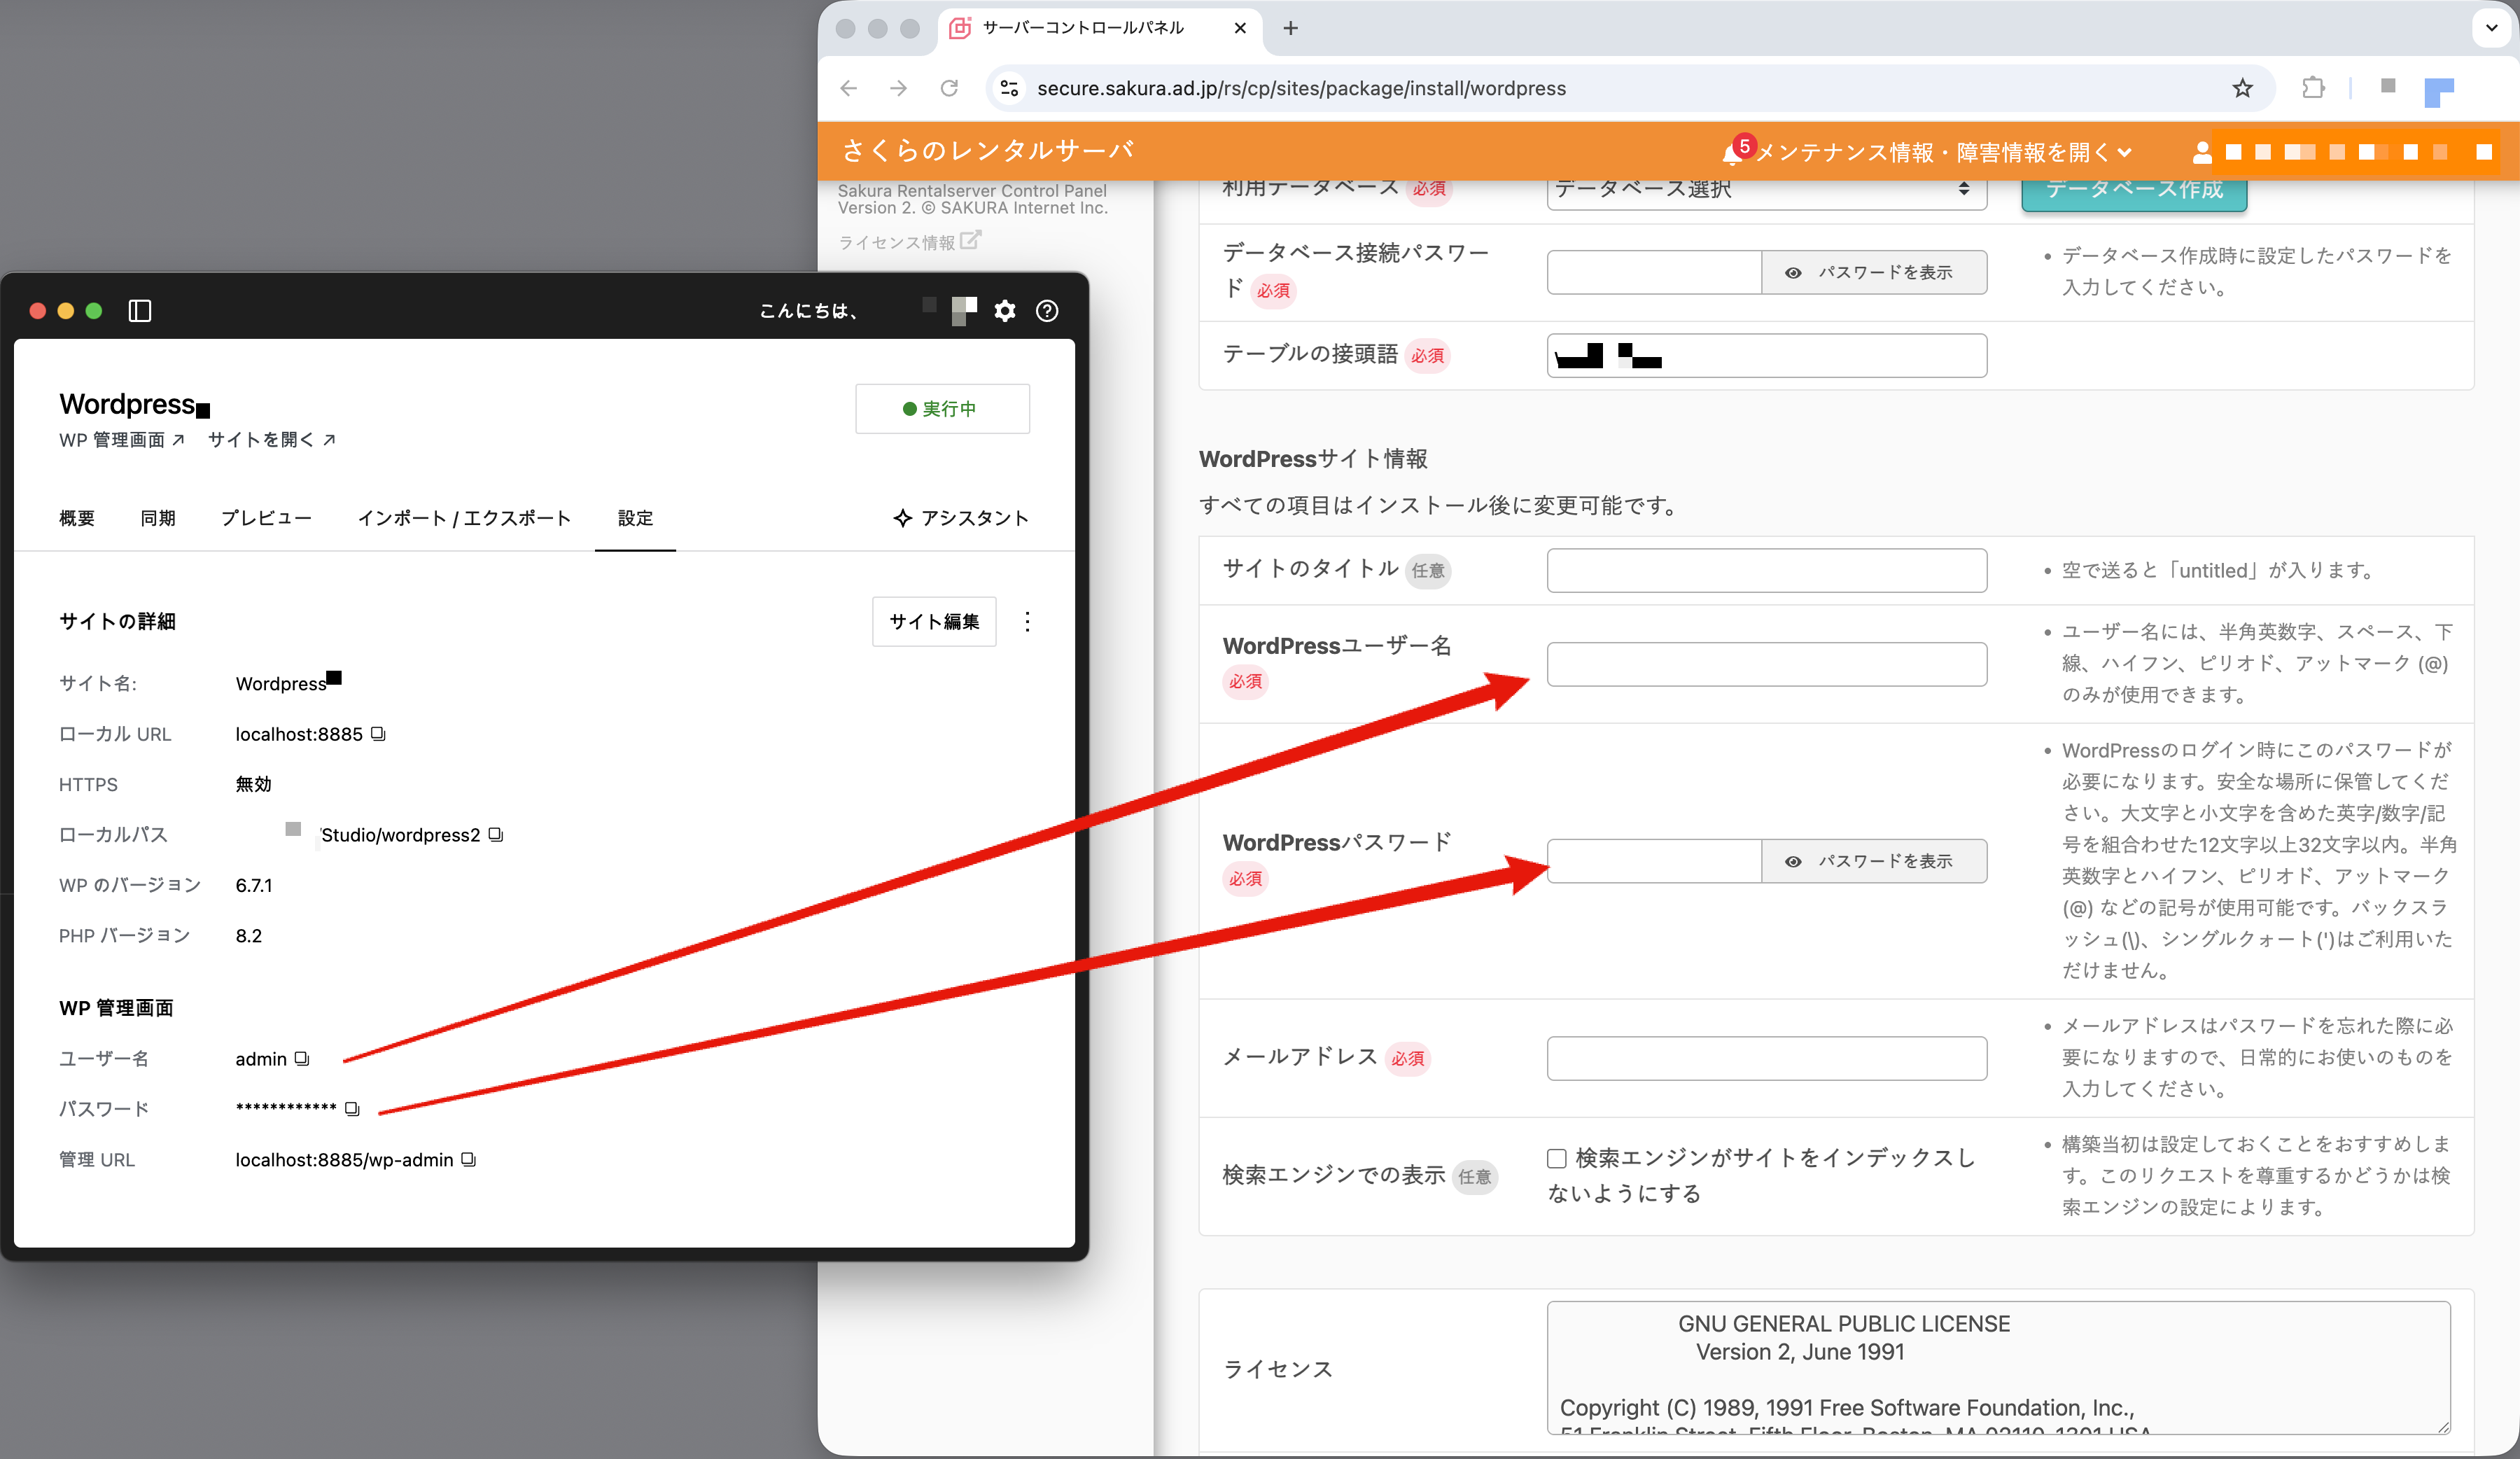
Task: Copy the localhost:8885 local URL
Action: click(378, 733)
